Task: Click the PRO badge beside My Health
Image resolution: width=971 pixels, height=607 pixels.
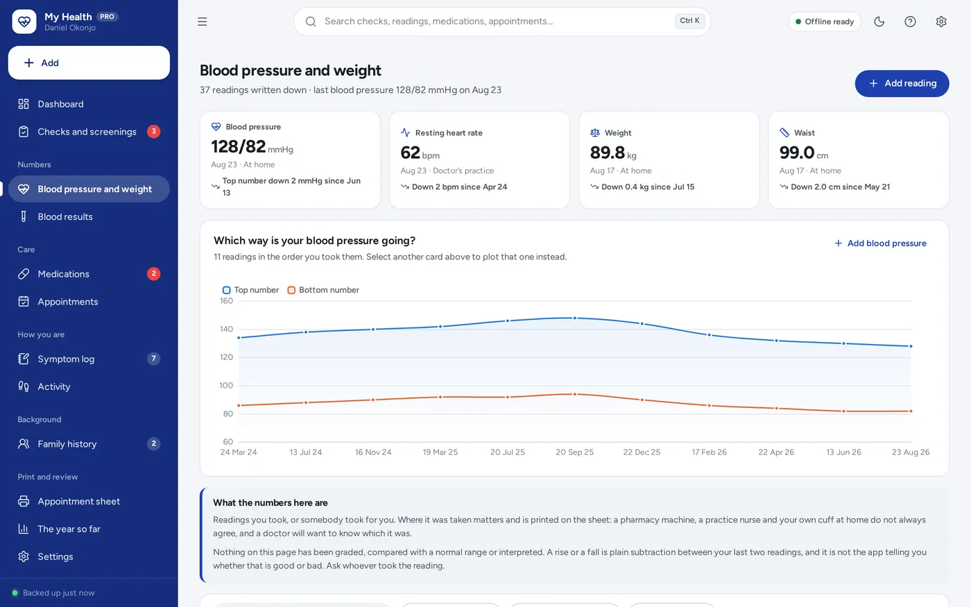Action: coord(107,17)
